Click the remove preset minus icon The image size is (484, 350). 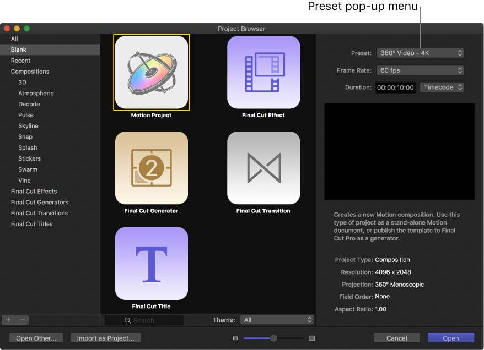[x=21, y=319]
